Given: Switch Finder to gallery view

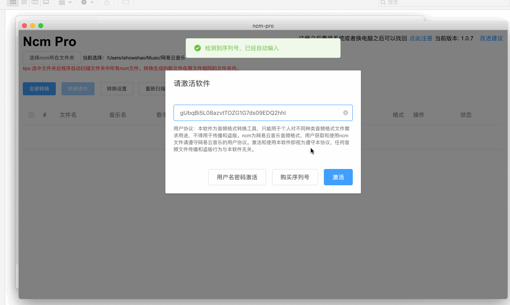Looking at the screenshot, I should click(x=46, y=2).
